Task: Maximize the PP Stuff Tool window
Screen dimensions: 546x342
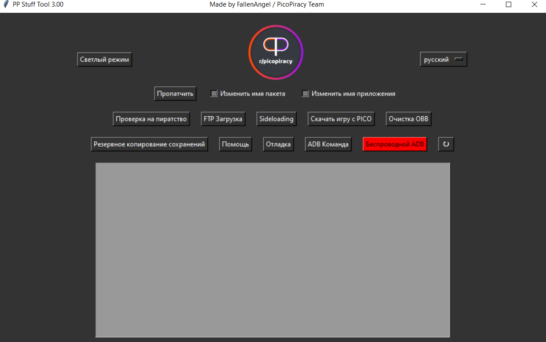Action: tap(509, 4)
